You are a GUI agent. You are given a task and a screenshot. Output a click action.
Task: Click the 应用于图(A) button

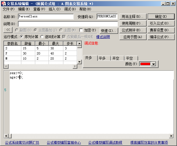coord(133,37)
